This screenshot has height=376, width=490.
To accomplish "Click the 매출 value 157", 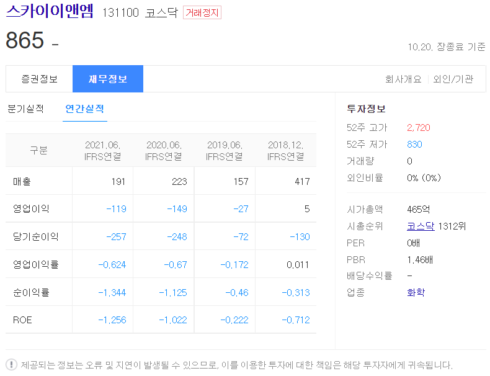I will 241,182.
